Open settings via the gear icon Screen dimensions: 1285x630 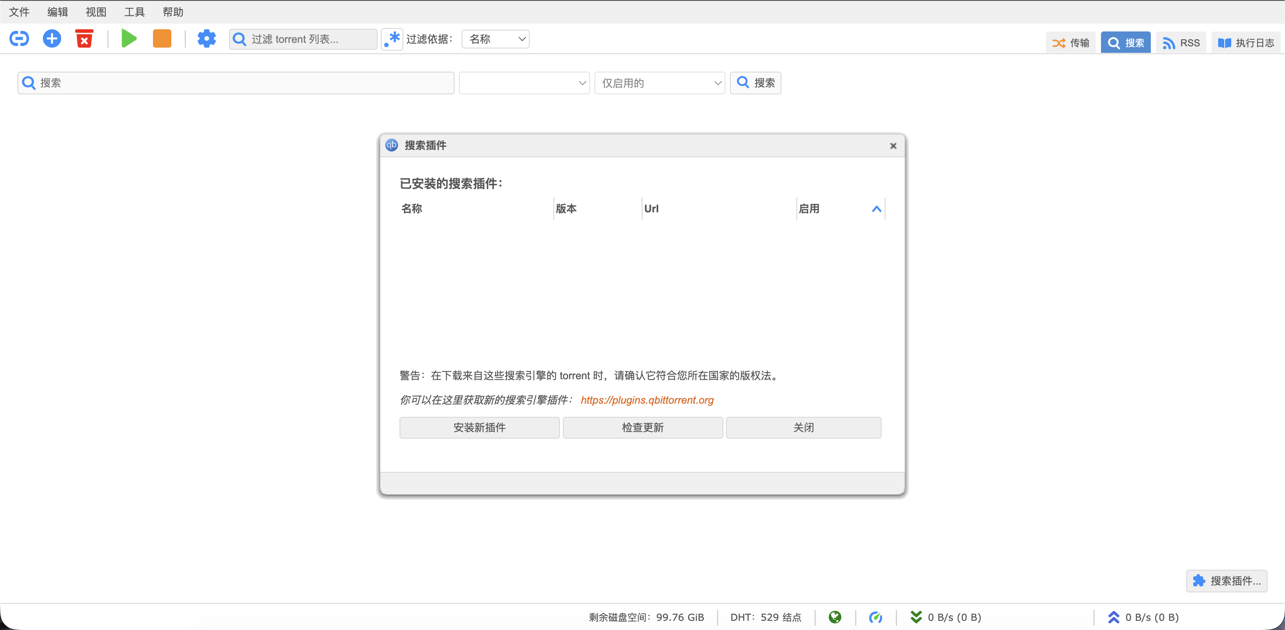[206, 38]
